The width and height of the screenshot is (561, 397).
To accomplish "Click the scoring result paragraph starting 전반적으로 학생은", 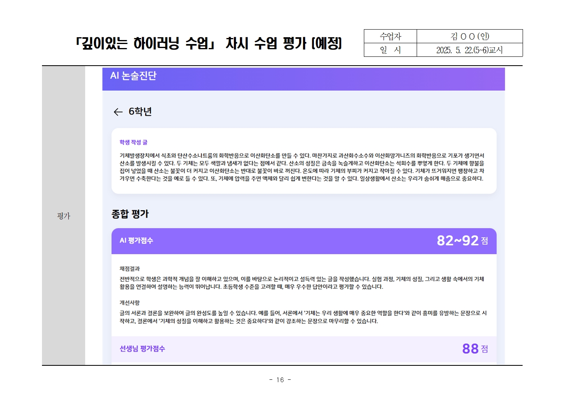I will (x=302, y=283).
